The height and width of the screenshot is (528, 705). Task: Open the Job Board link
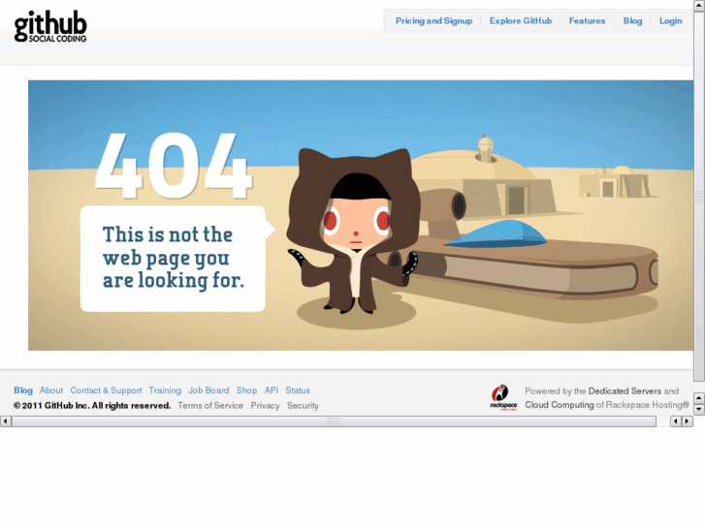click(x=208, y=390)
